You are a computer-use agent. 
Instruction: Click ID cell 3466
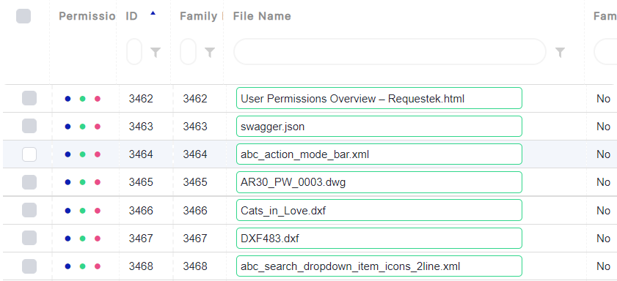click(141, 210)
